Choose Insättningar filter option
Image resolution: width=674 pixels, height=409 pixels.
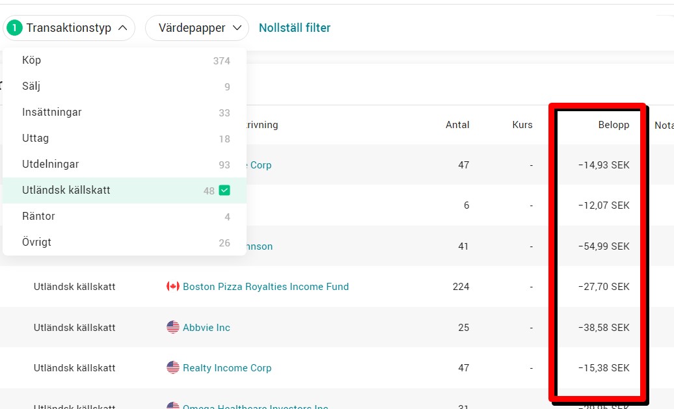point(125,112)
